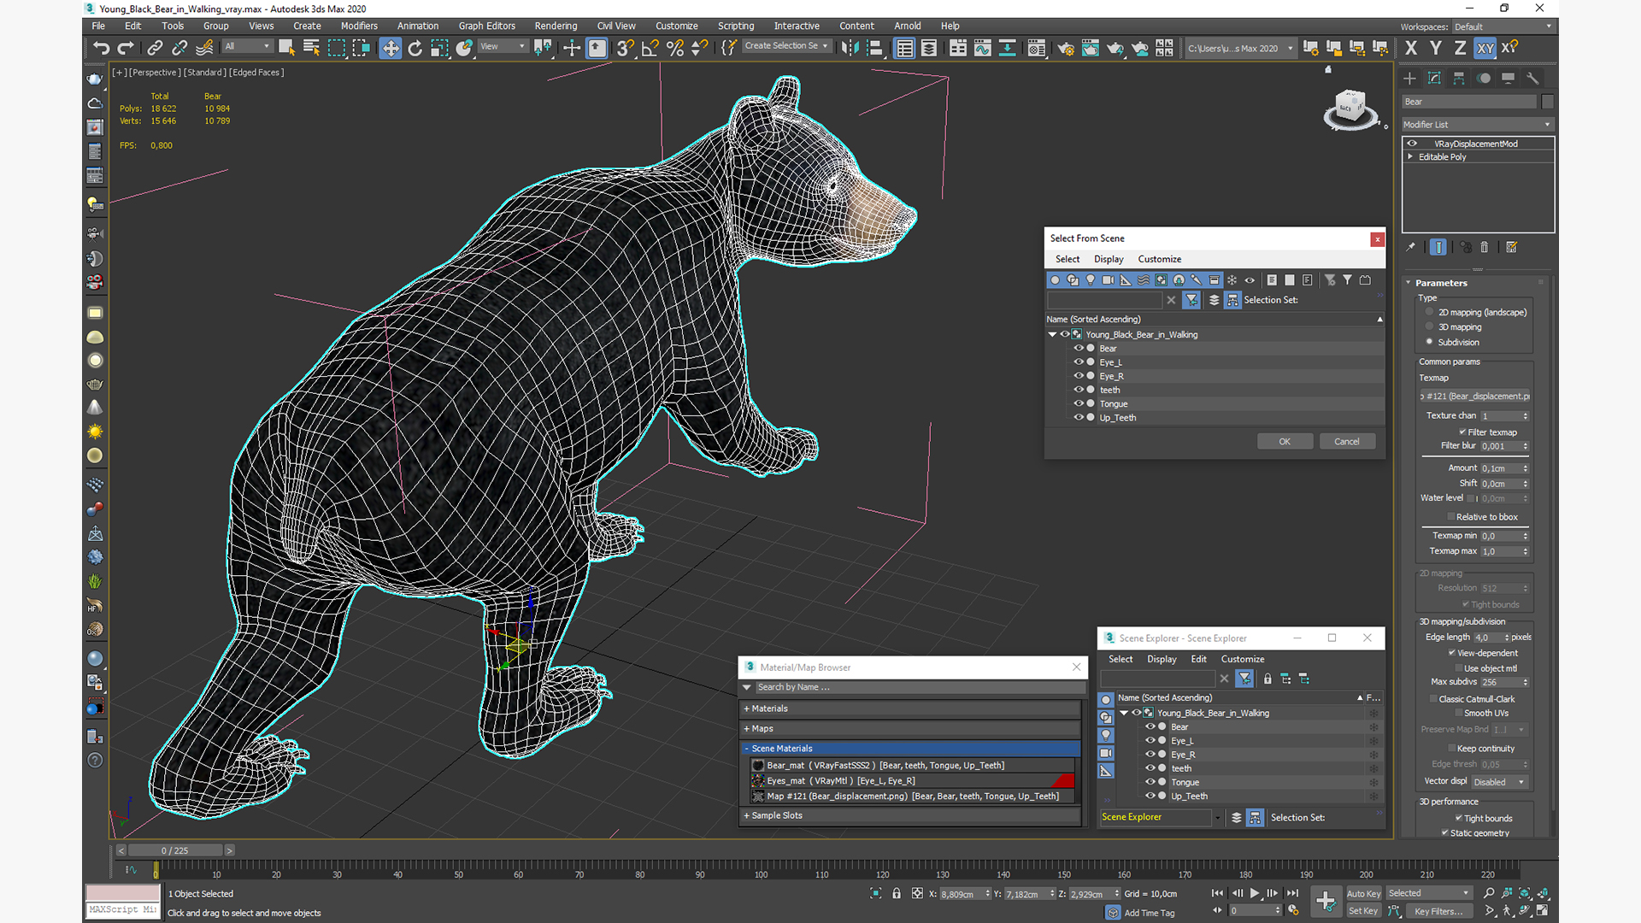This screenshot has width=1641, height=923.
Task: Click the Auto Key button
Action: pyautogui.click(x=1363, y=893)
